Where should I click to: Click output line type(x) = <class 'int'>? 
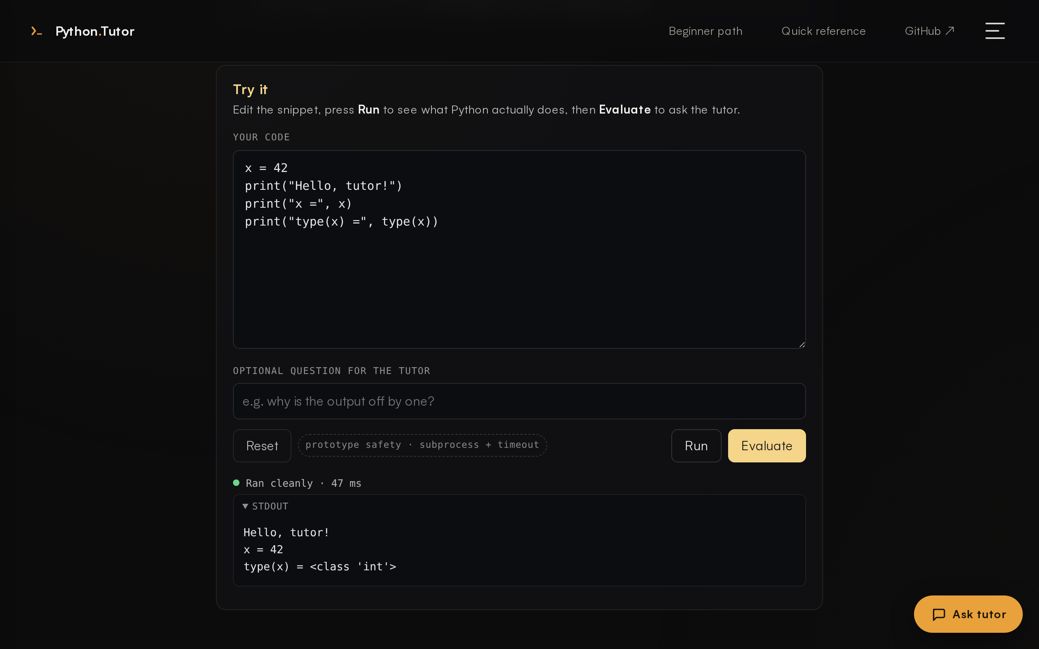(x=320, y=567)
